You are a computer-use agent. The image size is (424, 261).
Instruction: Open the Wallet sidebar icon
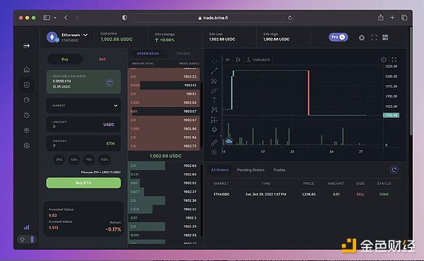coord(27,100)
